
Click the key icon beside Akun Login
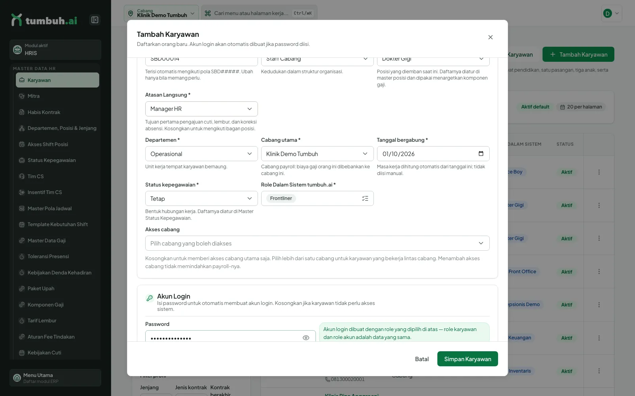click(x=150, y=298)
